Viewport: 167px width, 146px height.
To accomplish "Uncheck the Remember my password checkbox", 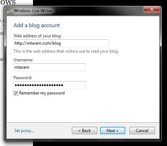I will (16, 93).
